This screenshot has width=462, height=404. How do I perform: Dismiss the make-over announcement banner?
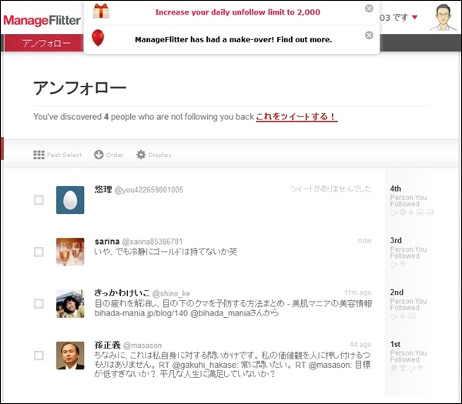click(369, 35)
